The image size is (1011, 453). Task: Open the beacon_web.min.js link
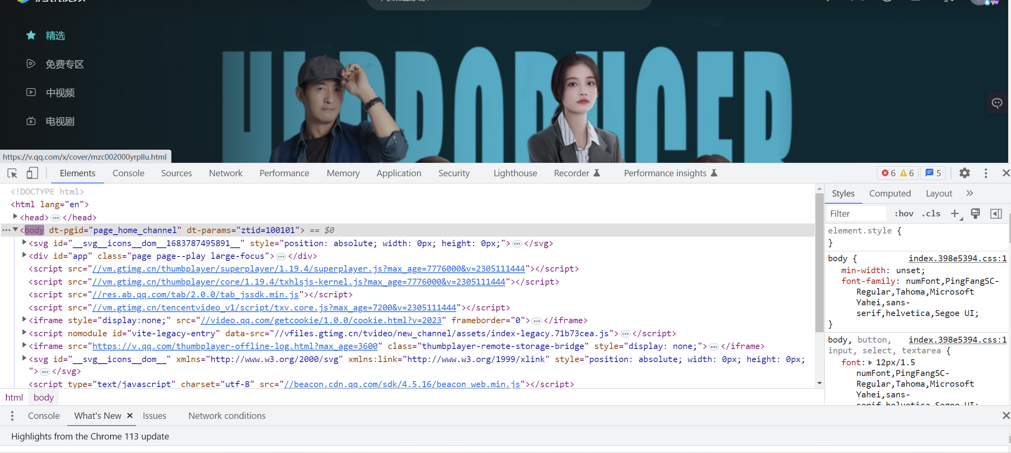tap(402, 384)
